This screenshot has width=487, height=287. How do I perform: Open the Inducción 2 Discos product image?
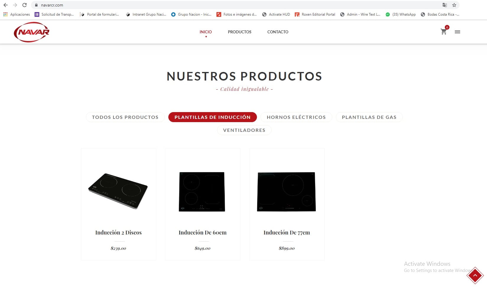pos(118,191)
